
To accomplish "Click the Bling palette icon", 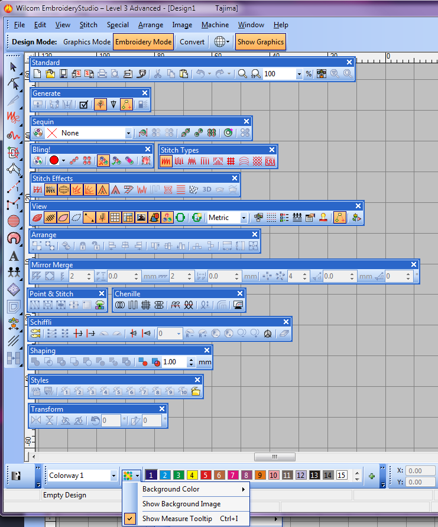I will 38,161.
